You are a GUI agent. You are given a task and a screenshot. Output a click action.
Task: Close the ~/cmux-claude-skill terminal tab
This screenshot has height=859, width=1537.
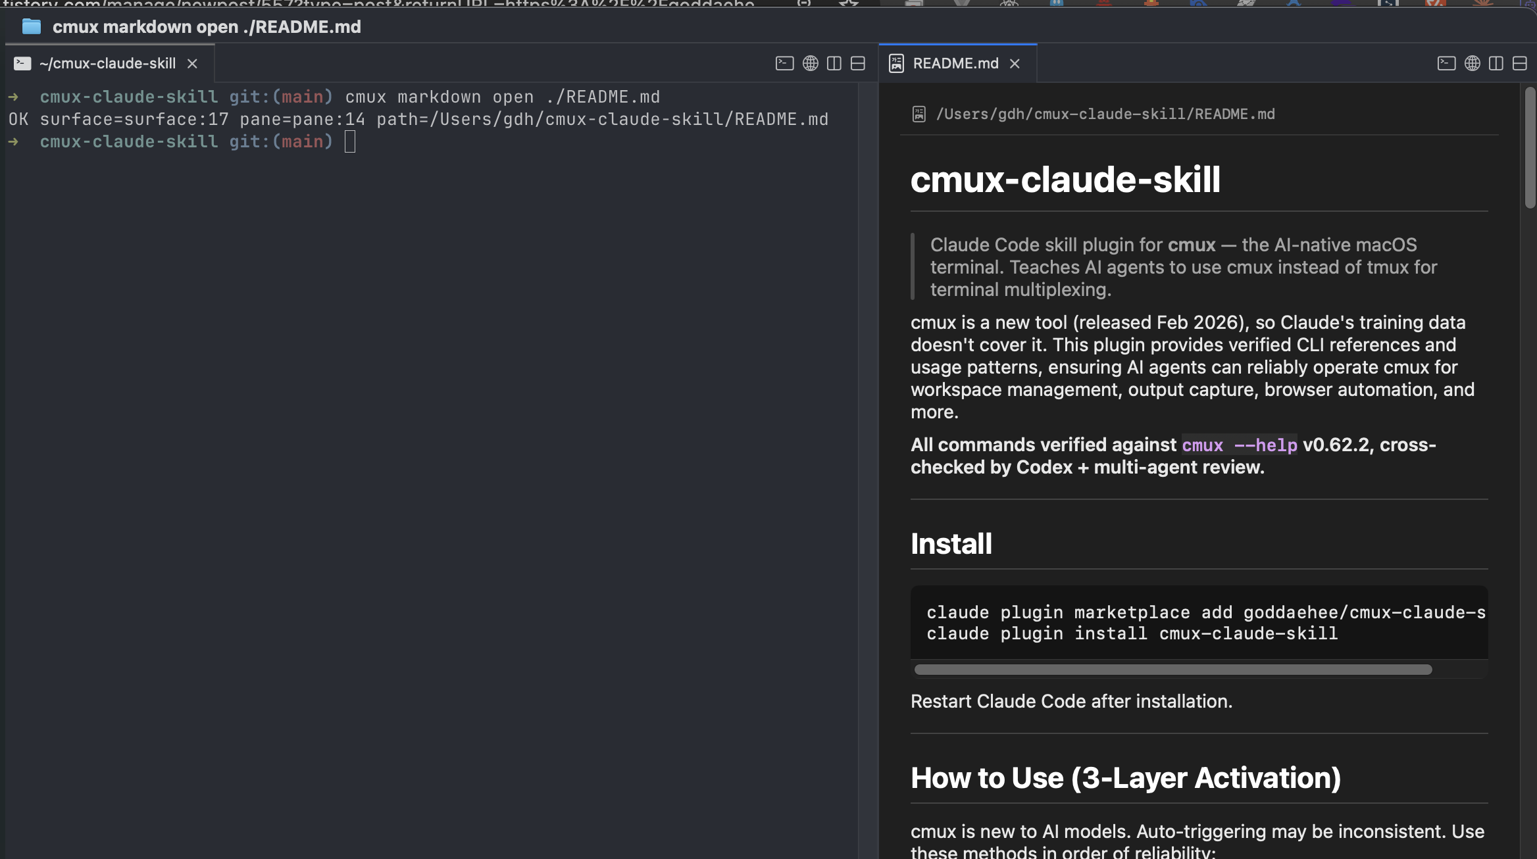click(x=192, y=64)
